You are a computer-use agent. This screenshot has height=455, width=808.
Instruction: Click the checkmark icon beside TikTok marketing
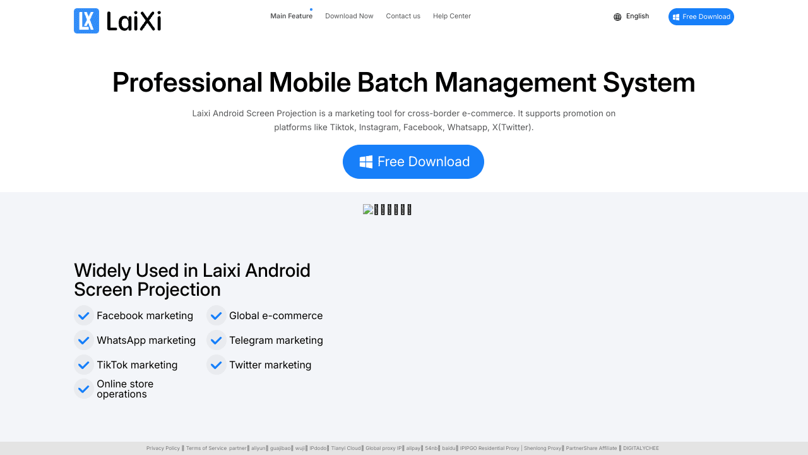(84, 365)
